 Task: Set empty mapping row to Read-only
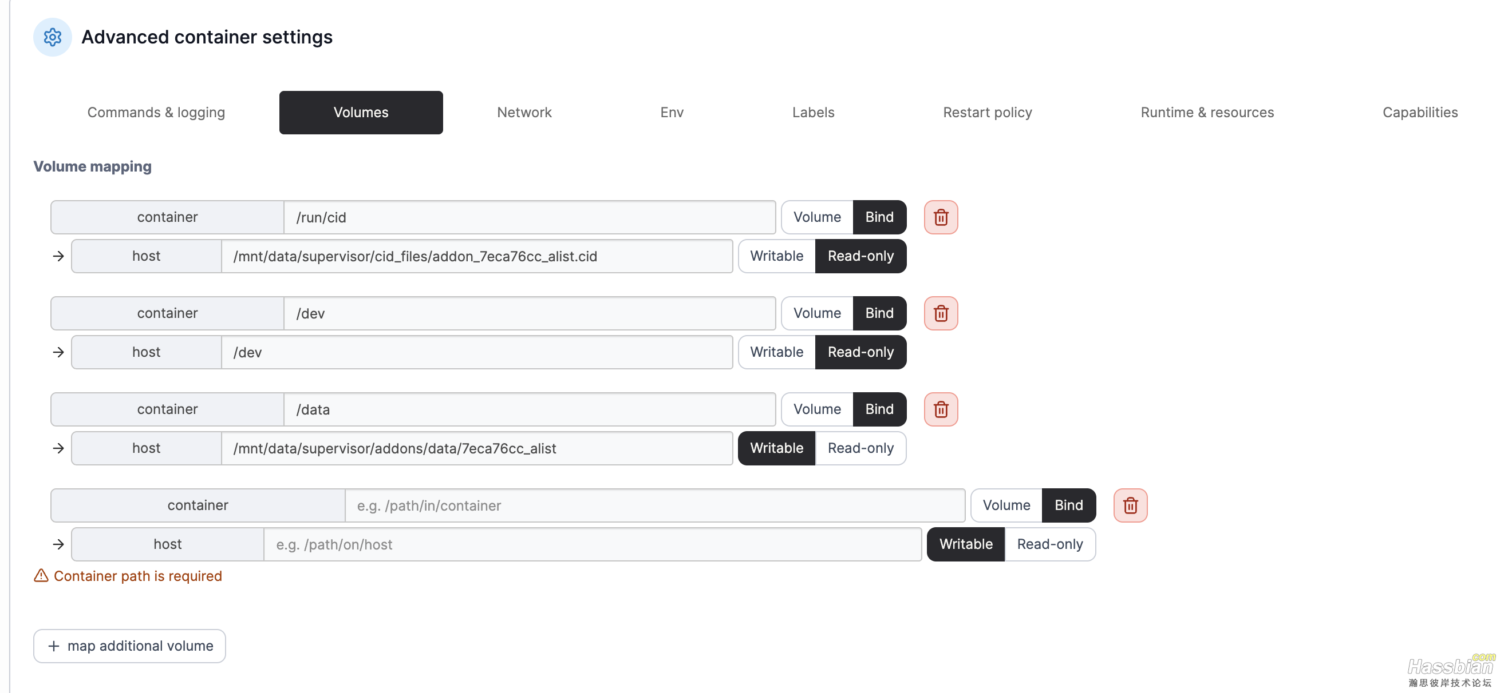[x=1049, y=544]
